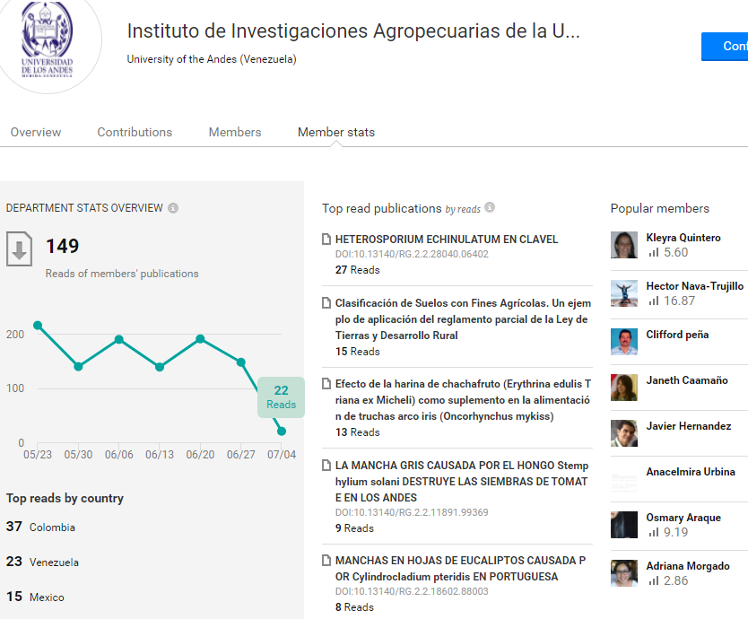748x619 pixels.
Task: Click the 13 Reads count text
Action: (x=357, y=432)
